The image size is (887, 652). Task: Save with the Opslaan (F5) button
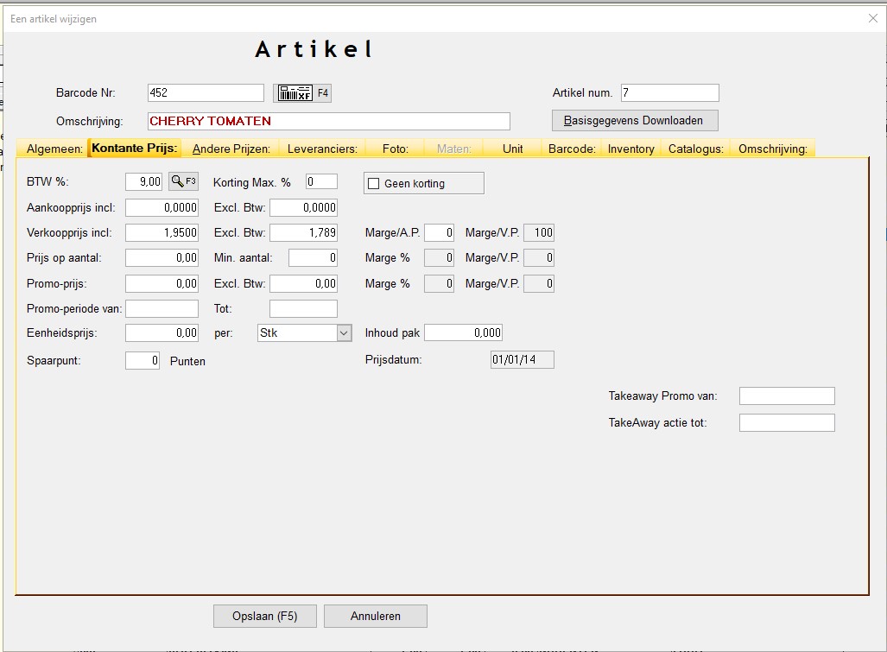[265, 616]
